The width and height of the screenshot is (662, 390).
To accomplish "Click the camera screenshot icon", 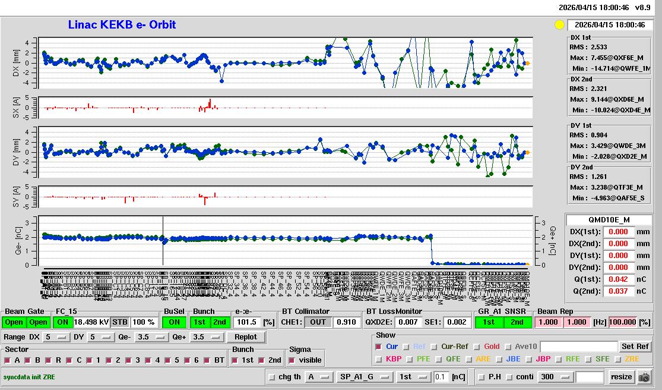I will (643, 377).
